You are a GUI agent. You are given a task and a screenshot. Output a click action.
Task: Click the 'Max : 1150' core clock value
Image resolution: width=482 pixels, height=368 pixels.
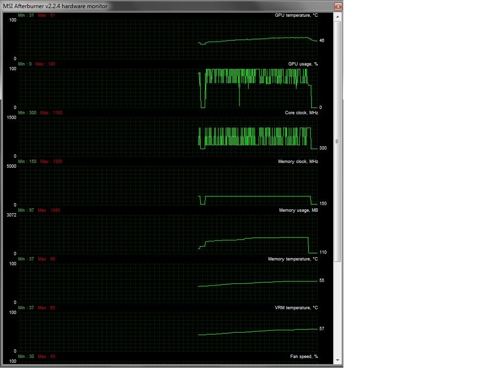tap(51, 113)
